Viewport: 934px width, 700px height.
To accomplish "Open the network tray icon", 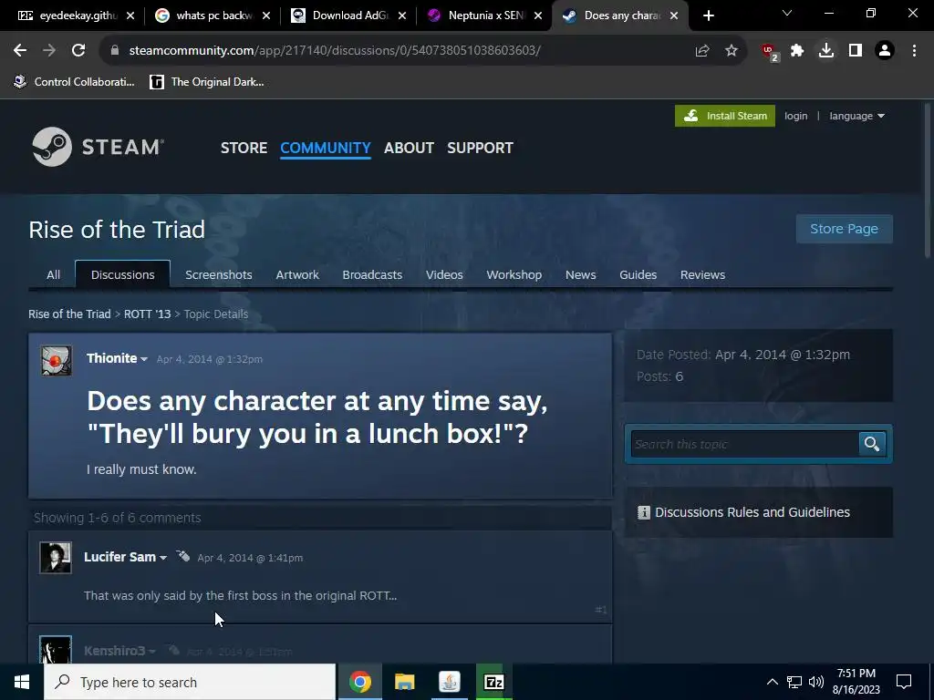I will click(794, 682).
